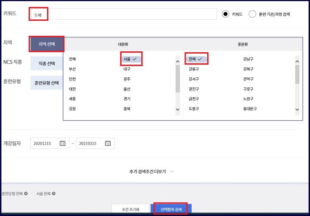Viewport: 310px width, 216px height.
Task: Select 강원 region
Action: click(72, 109)
